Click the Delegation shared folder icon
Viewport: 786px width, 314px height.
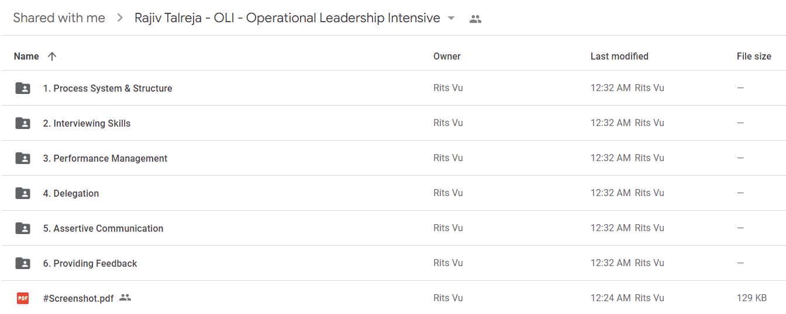click(x=23, y=193)
